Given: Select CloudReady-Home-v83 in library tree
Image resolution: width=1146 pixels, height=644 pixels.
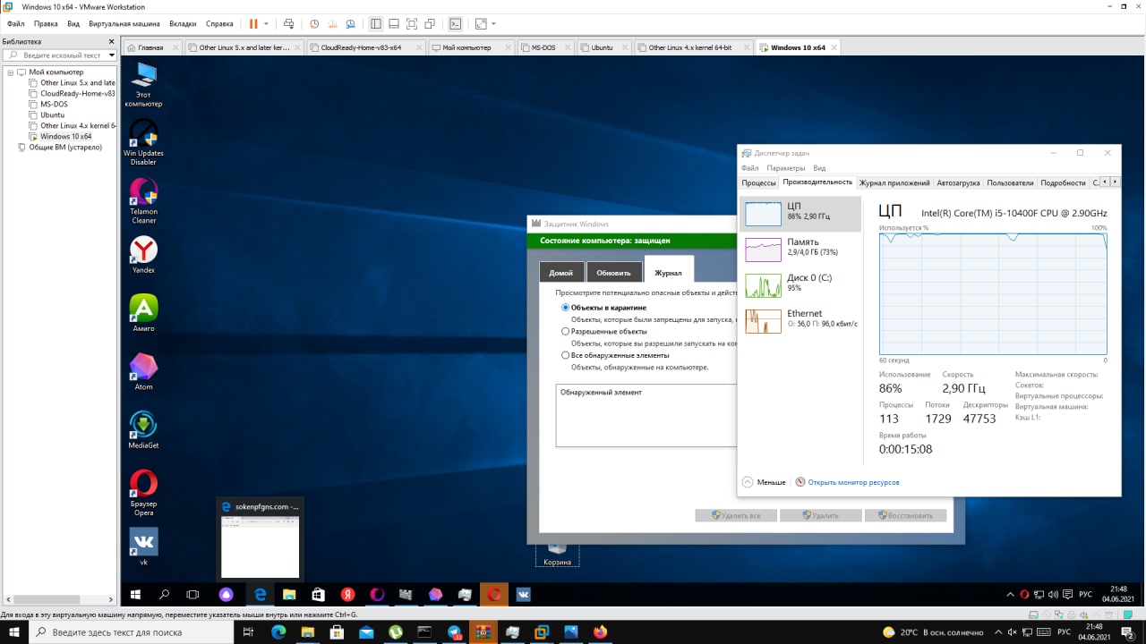Looking at the screenshot, I should click(x=72, y=93).
